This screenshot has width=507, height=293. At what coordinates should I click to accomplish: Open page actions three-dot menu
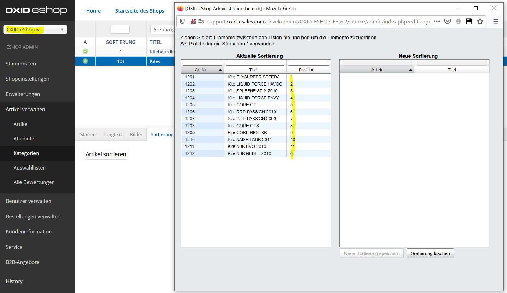[x=437, y=21]
